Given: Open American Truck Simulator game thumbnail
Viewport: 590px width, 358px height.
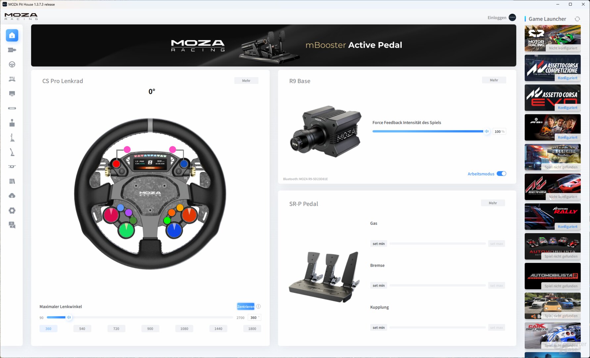Looking at the screenshot, I should point(553,157).
